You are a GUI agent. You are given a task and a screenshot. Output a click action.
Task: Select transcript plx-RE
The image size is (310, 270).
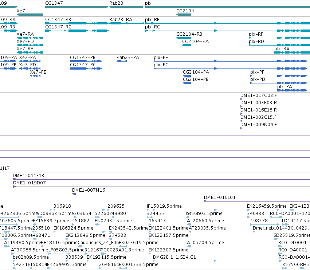tap(227, 23)
